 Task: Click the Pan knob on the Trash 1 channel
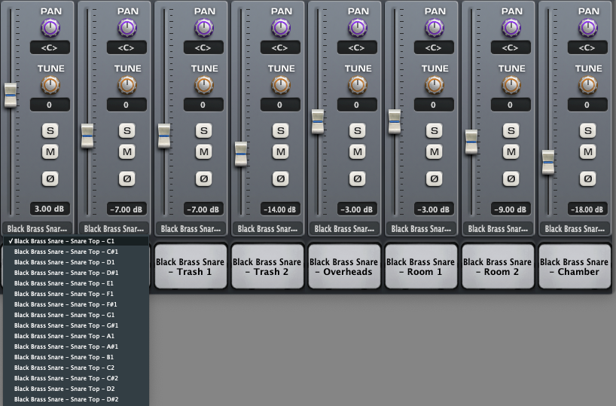click(203, 28)
